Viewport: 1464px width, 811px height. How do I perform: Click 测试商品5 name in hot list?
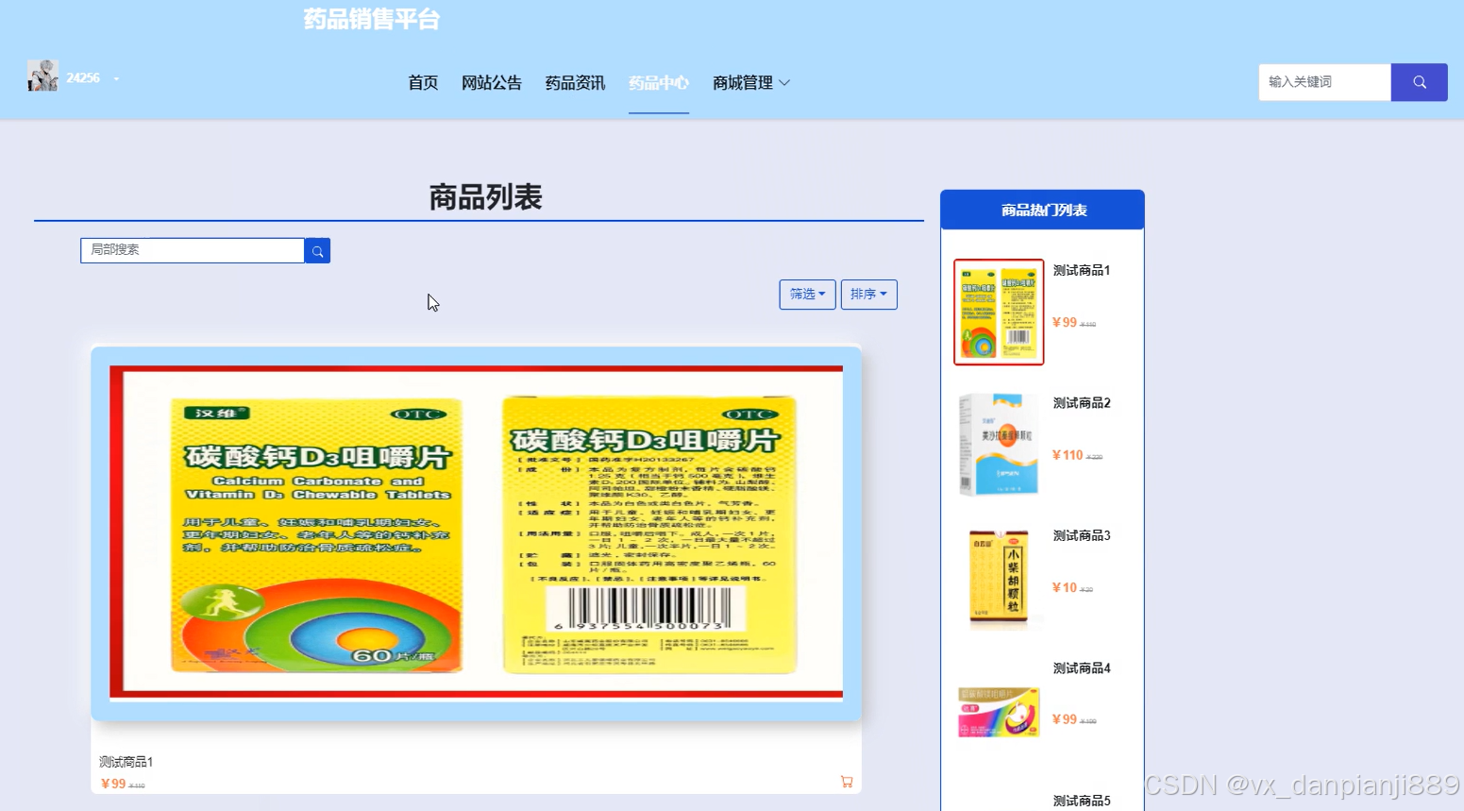pos(1082,801)
